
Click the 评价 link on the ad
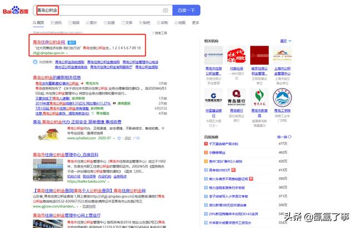pos(128,138)
